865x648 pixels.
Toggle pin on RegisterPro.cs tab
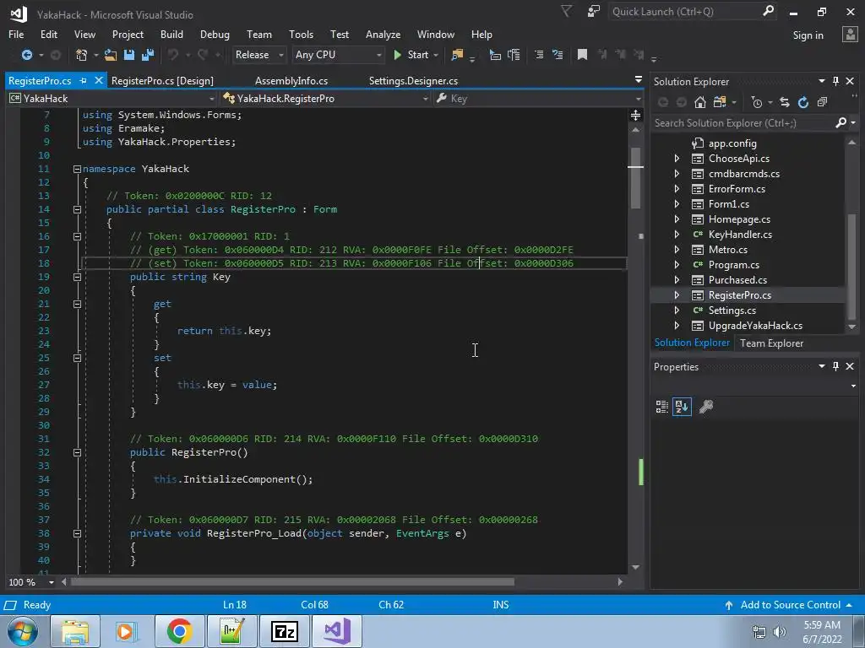pyautogui.click(x=84, y=80)
